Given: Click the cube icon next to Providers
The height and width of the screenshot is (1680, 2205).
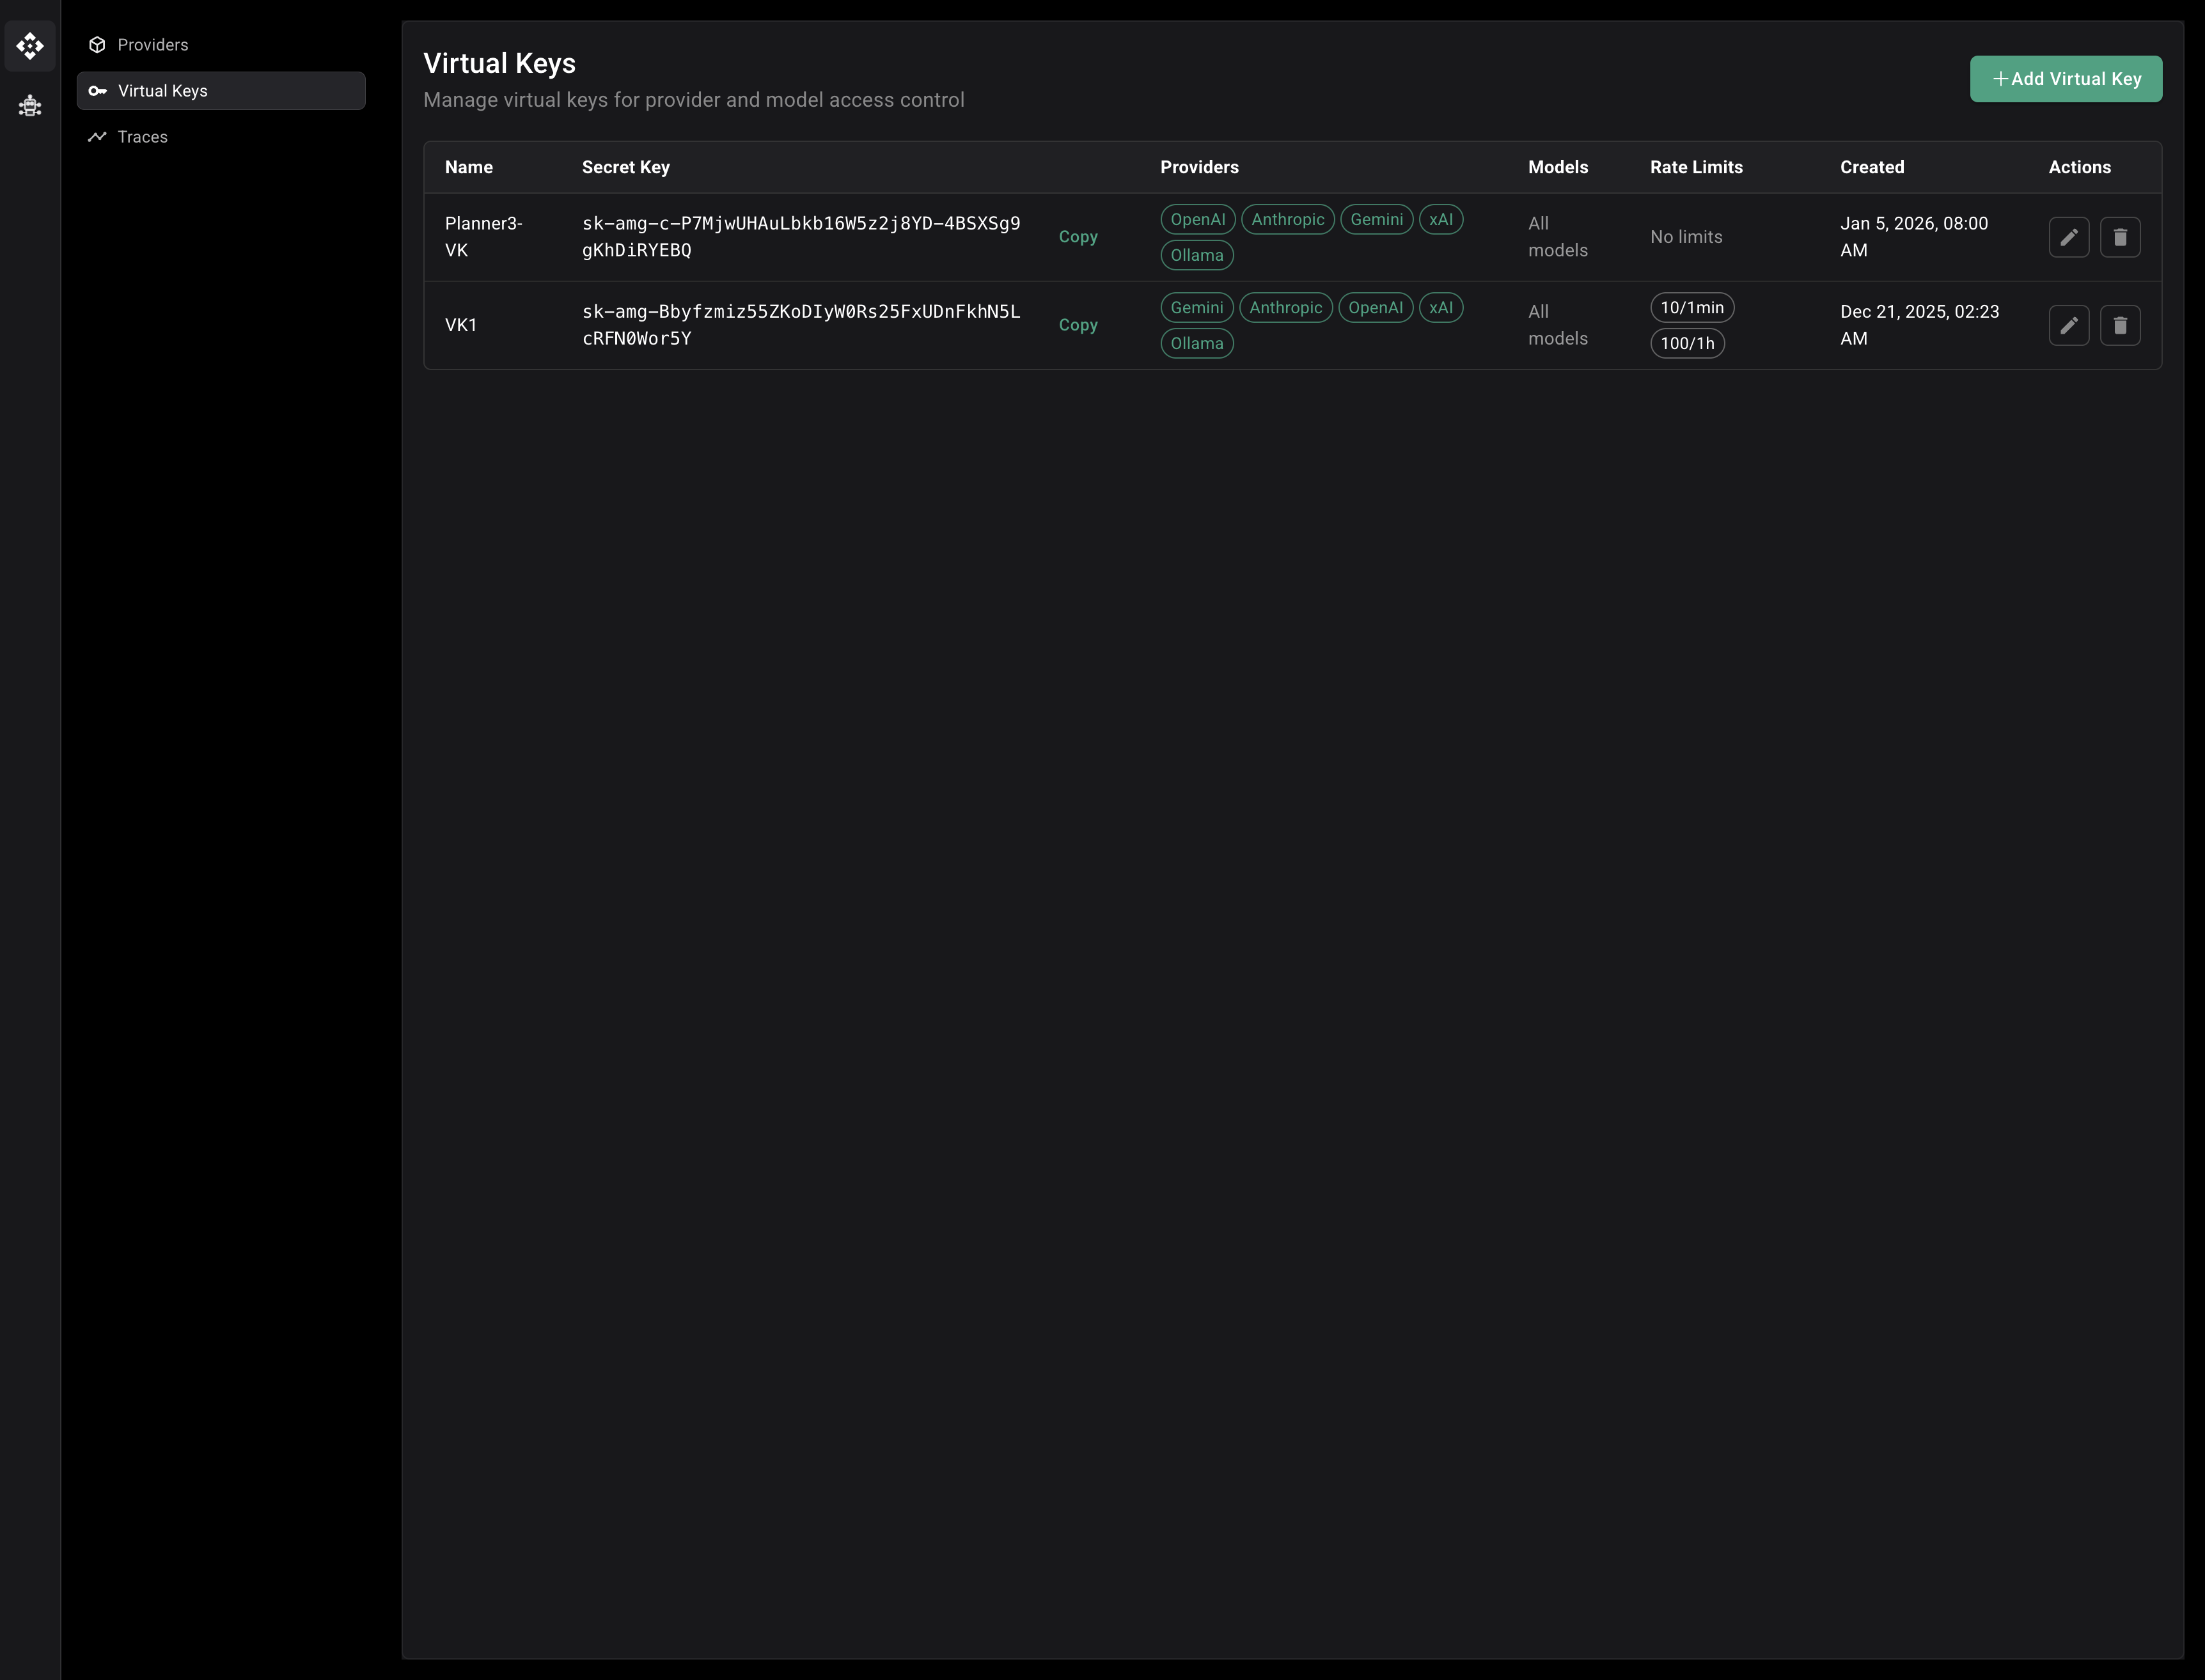Looking at the screenshot, I should 97,44.
